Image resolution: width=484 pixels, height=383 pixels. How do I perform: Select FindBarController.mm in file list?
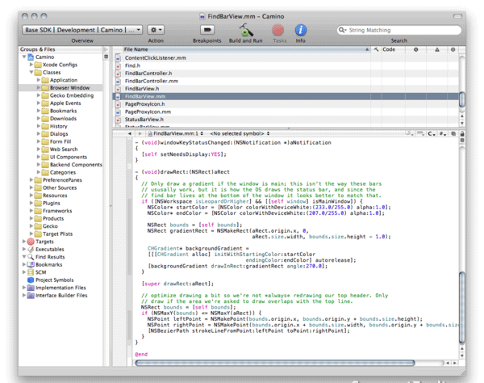click(152, 81)
